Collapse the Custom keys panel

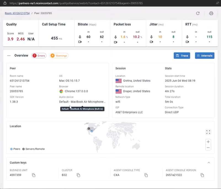click(x=209, y=163)
